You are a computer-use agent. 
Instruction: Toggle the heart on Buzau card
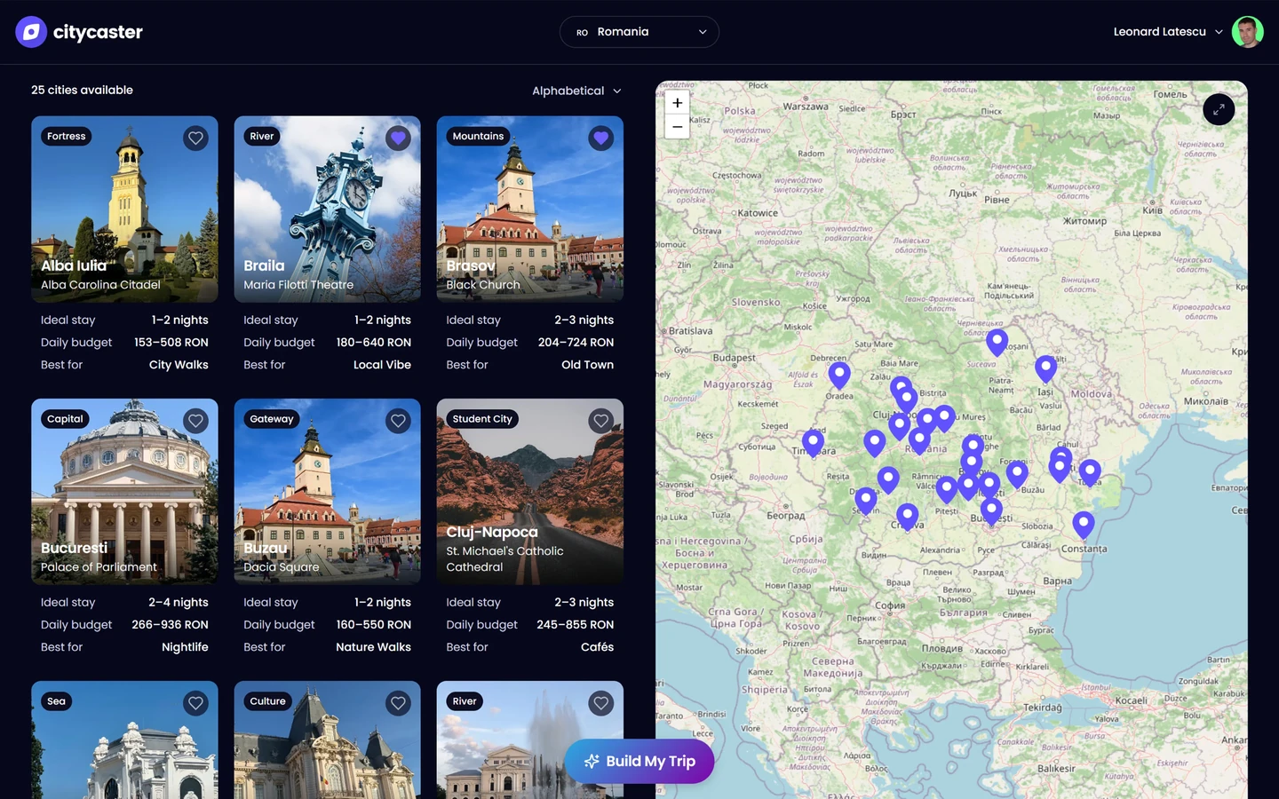point(398,421)
